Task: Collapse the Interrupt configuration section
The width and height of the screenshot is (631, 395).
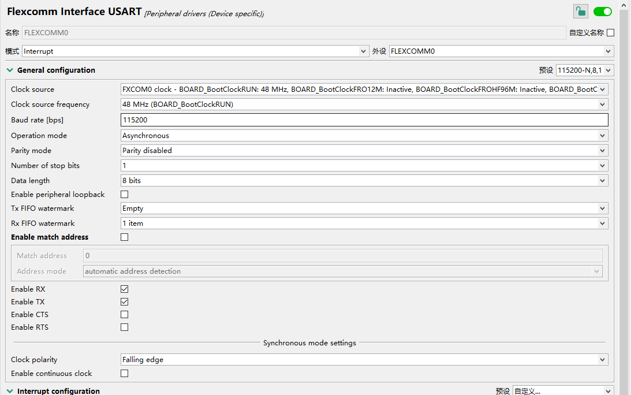Action: coord(9,392)
